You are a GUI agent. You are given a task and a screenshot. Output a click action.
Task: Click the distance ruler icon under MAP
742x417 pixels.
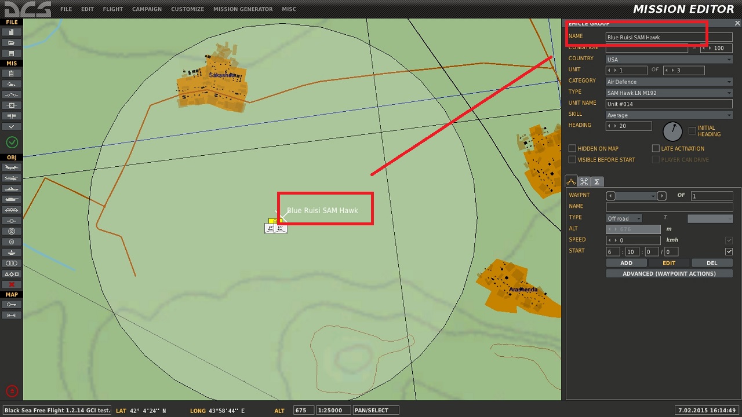(x=12, y=315)
